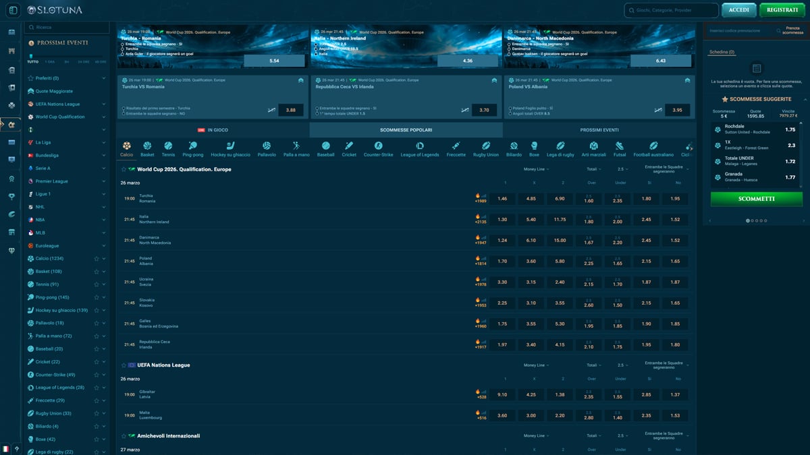The height and width of the screenshot is (455, 810).
Task: Click the Slotuna logo
Action: 55,10
